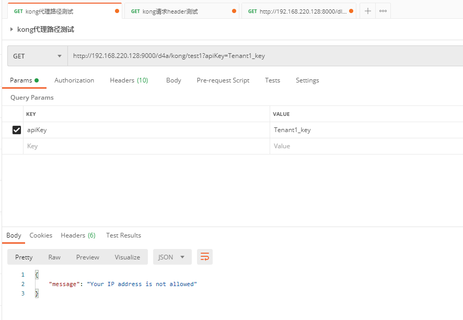Open the GET method dropdown

(38, 56)
